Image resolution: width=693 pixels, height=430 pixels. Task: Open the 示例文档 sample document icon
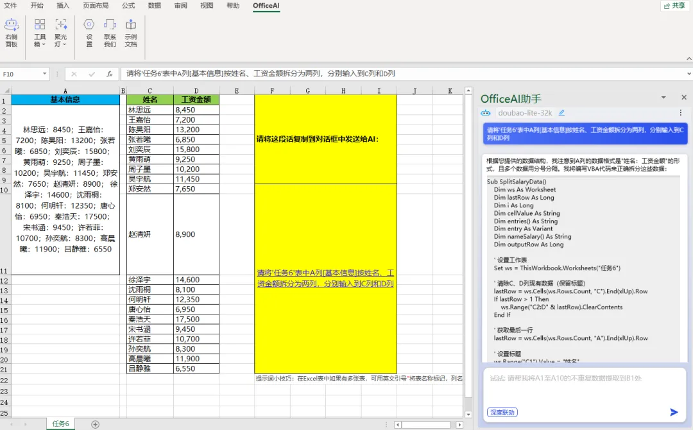[130, 33]
